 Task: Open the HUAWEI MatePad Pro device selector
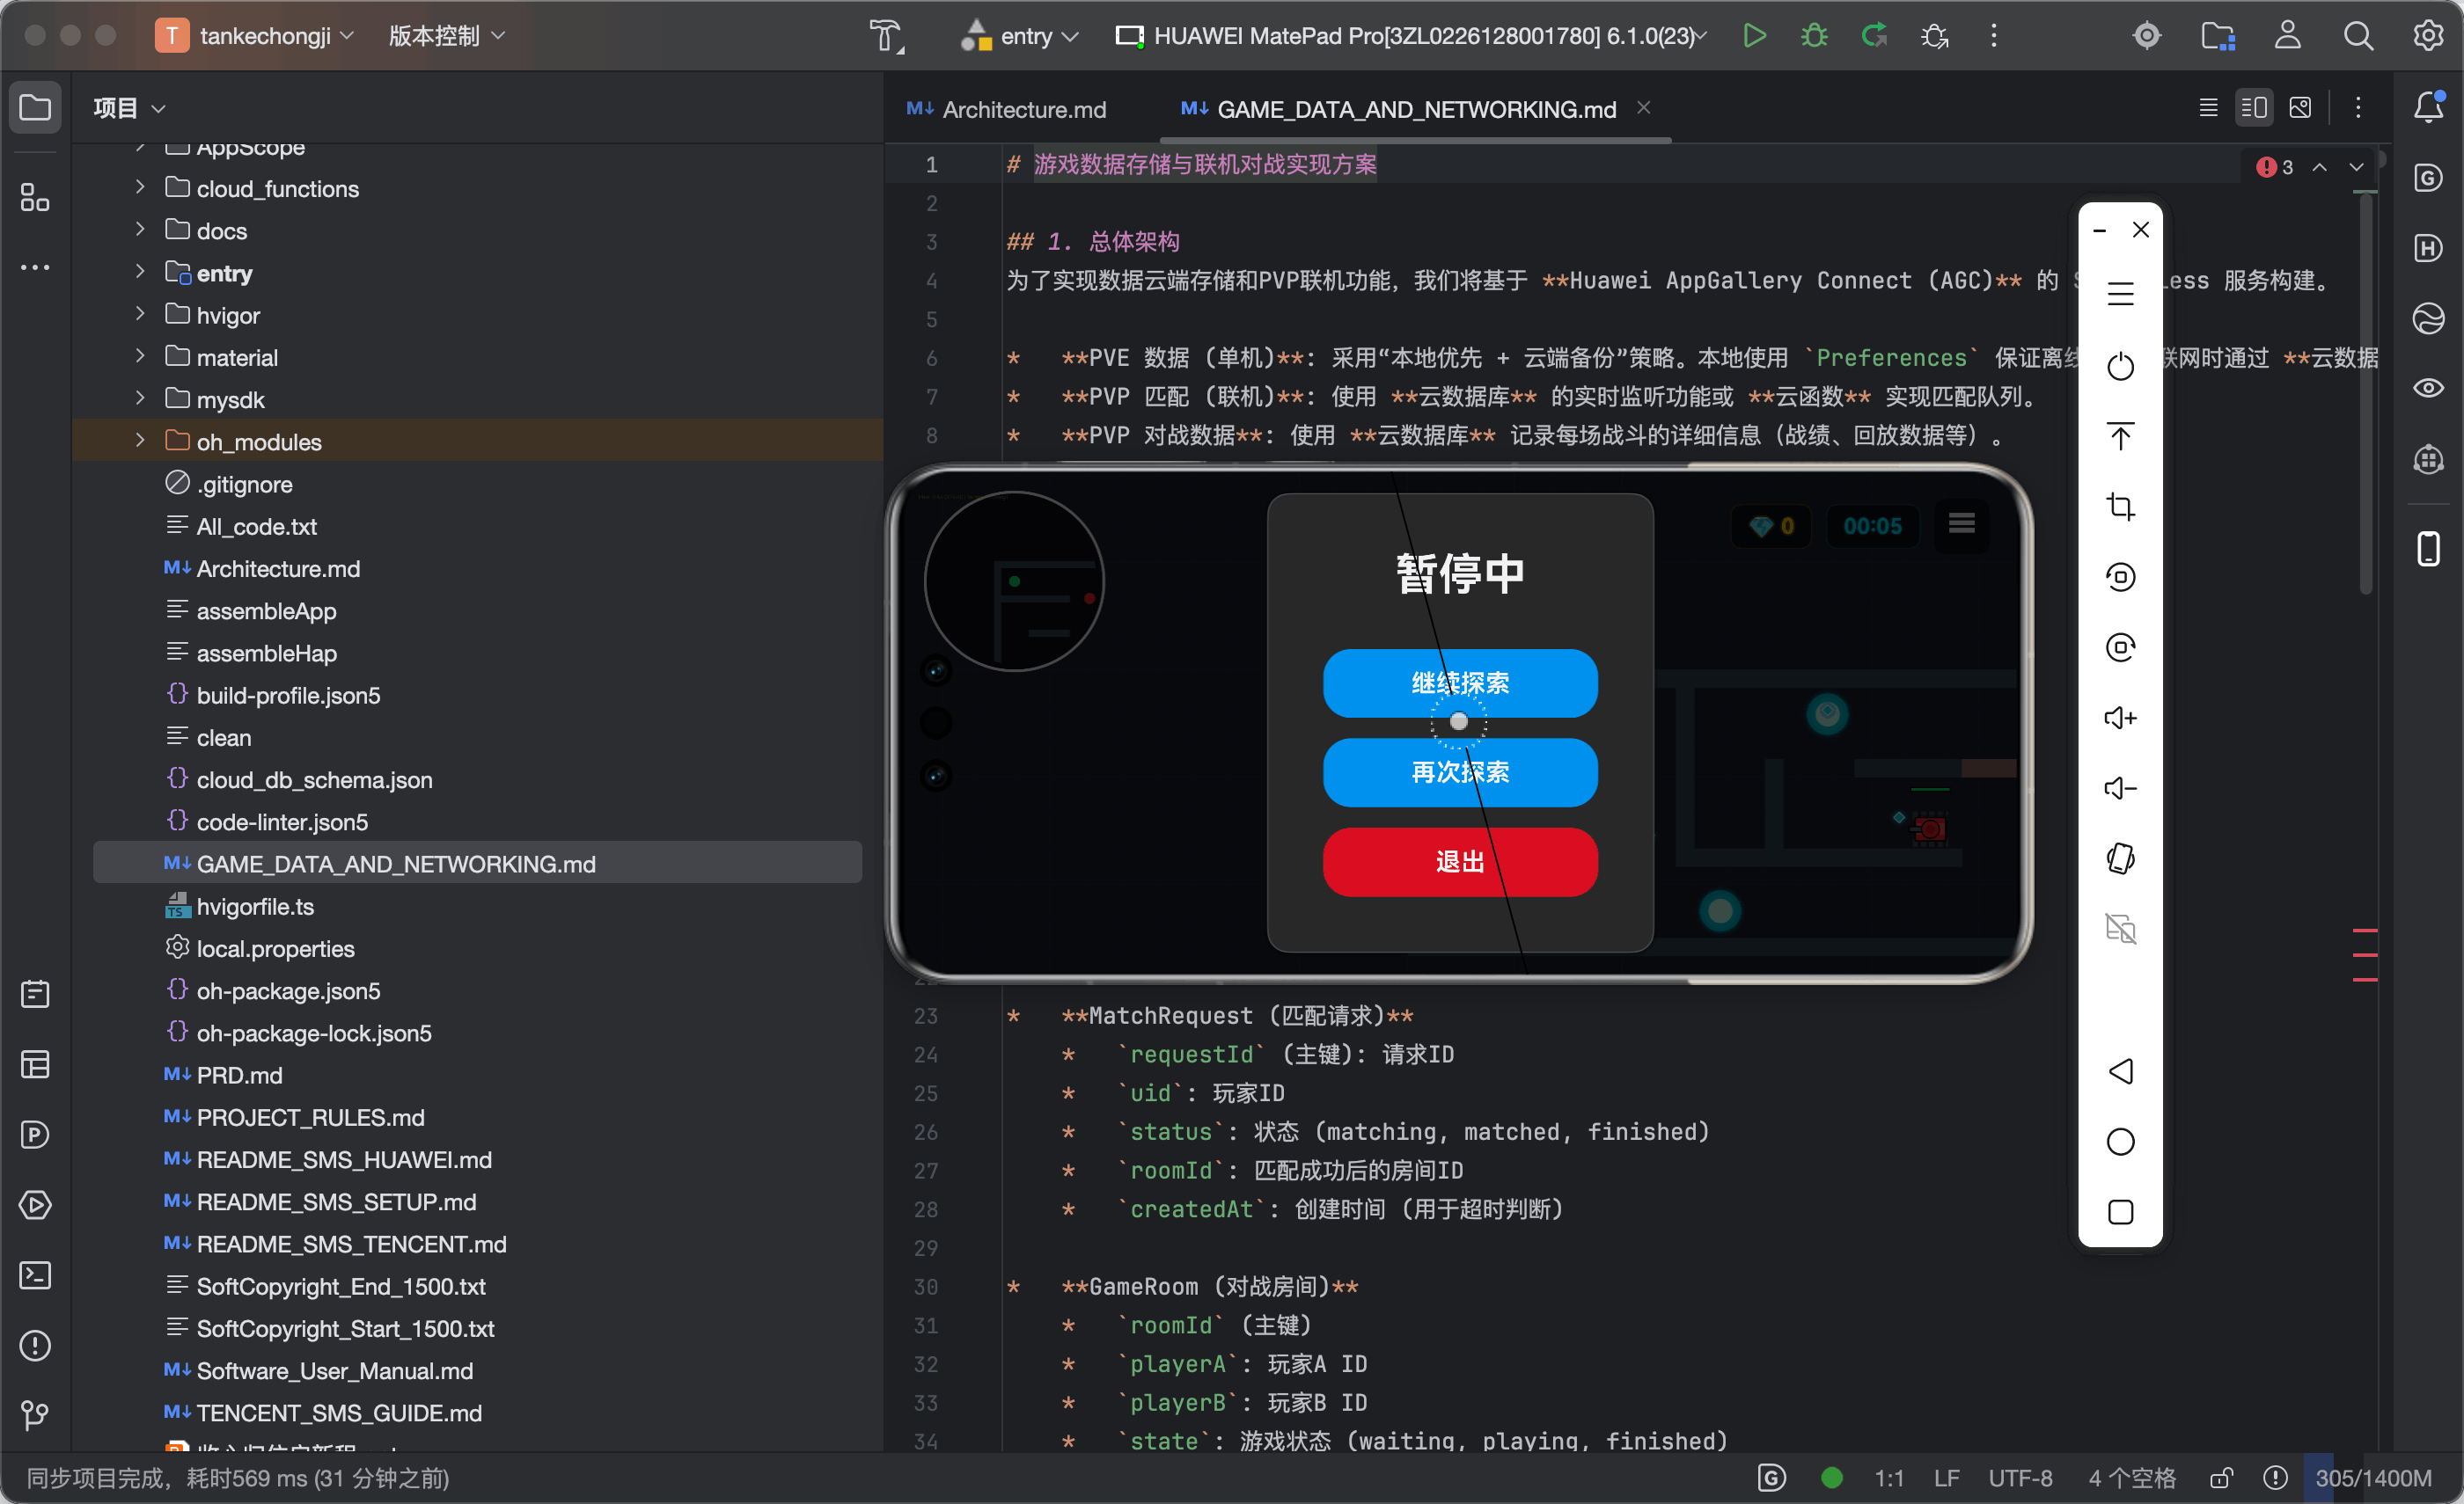[1410, 36]
